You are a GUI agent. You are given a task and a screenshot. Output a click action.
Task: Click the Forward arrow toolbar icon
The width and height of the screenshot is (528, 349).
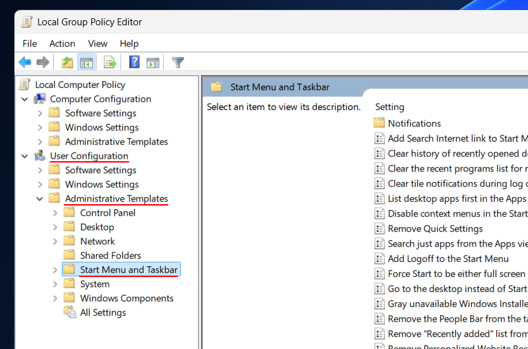pos(43,62)
